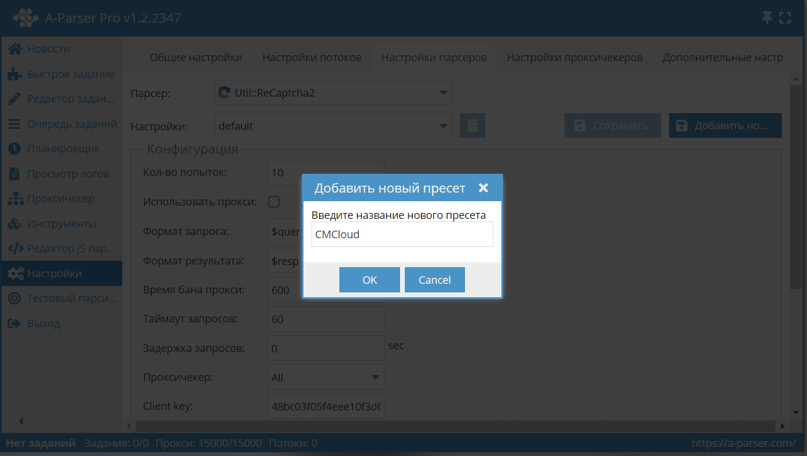
Task: Open the Парсер dropdown
Action: (x=333, y=93)
